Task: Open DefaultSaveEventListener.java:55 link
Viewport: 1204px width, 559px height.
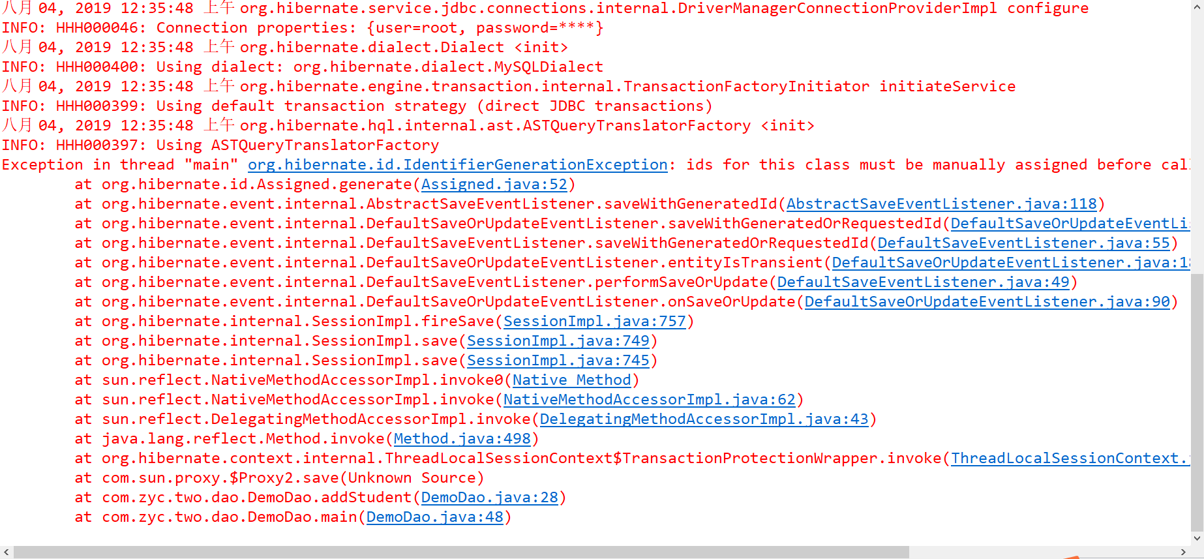Action: coord(1024,243)
